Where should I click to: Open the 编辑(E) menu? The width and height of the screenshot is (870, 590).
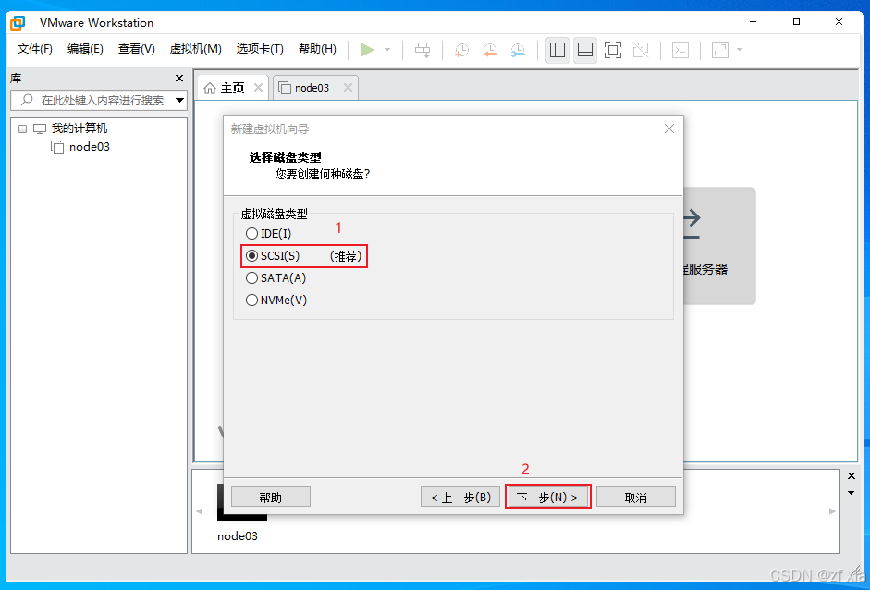coord(85,49)
